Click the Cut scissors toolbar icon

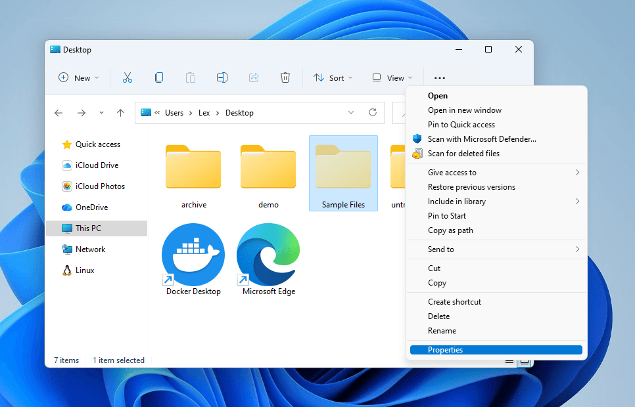(127, 77)
